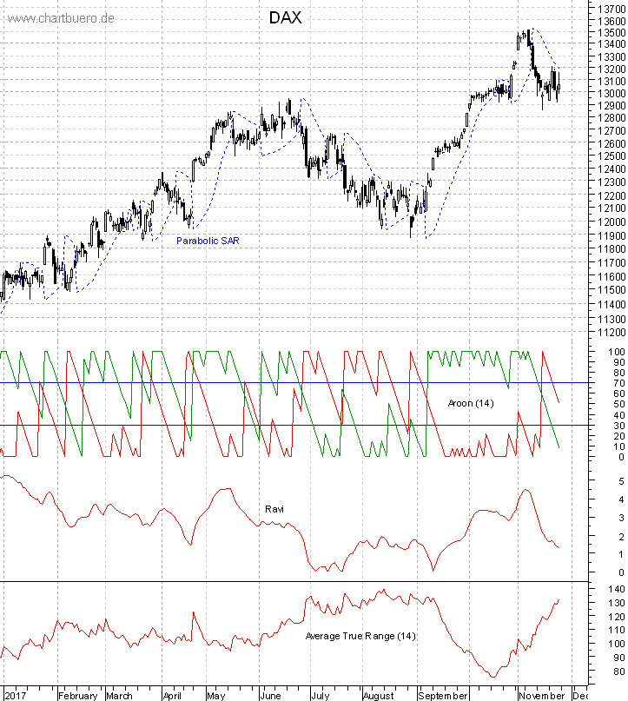Click the 70 value on Aroon axis
This screenshot has height=701, width=628.
[618, 383]
